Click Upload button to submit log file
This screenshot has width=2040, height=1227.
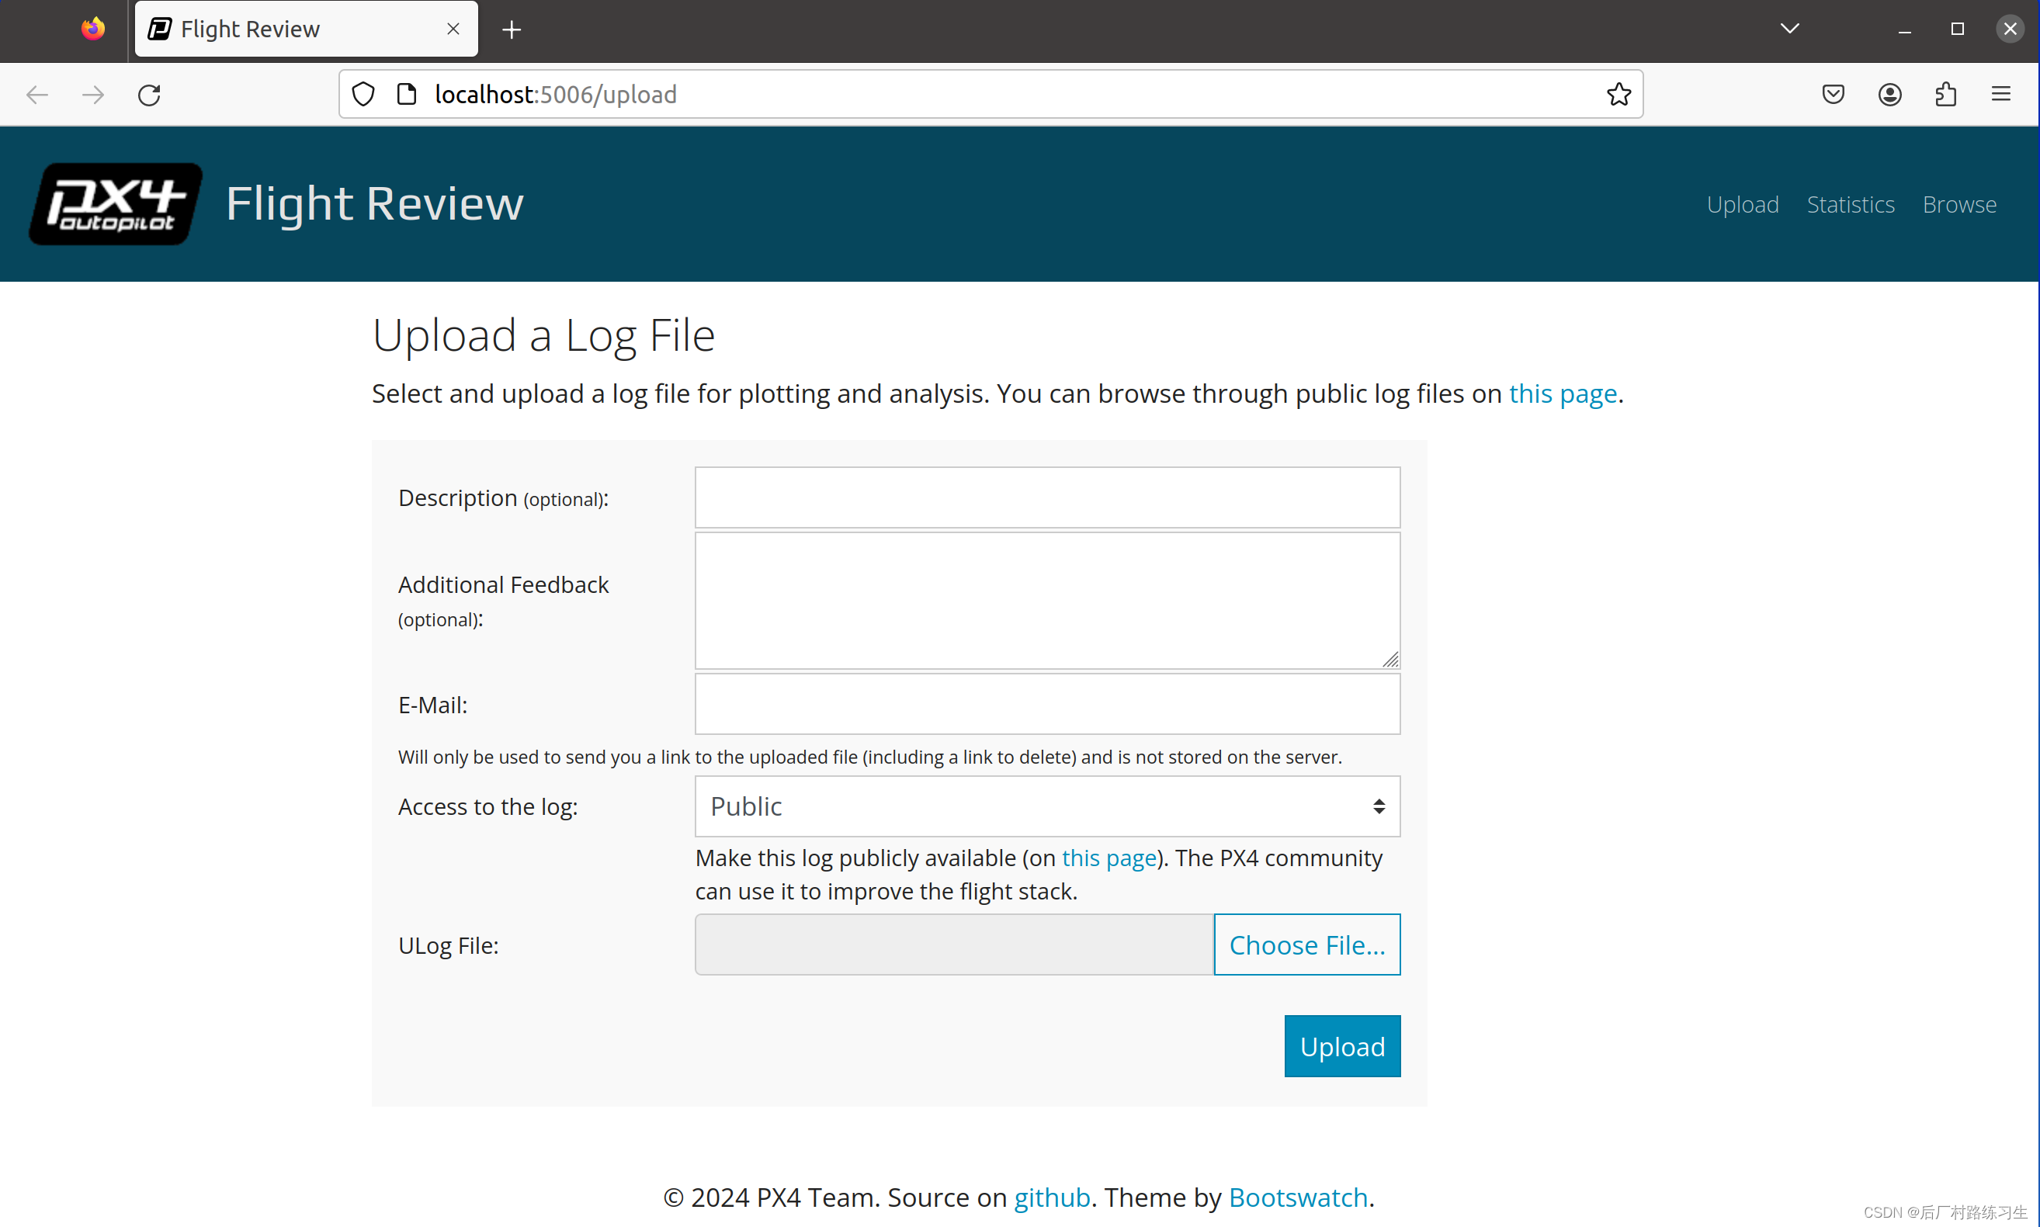[1342, 1046]
